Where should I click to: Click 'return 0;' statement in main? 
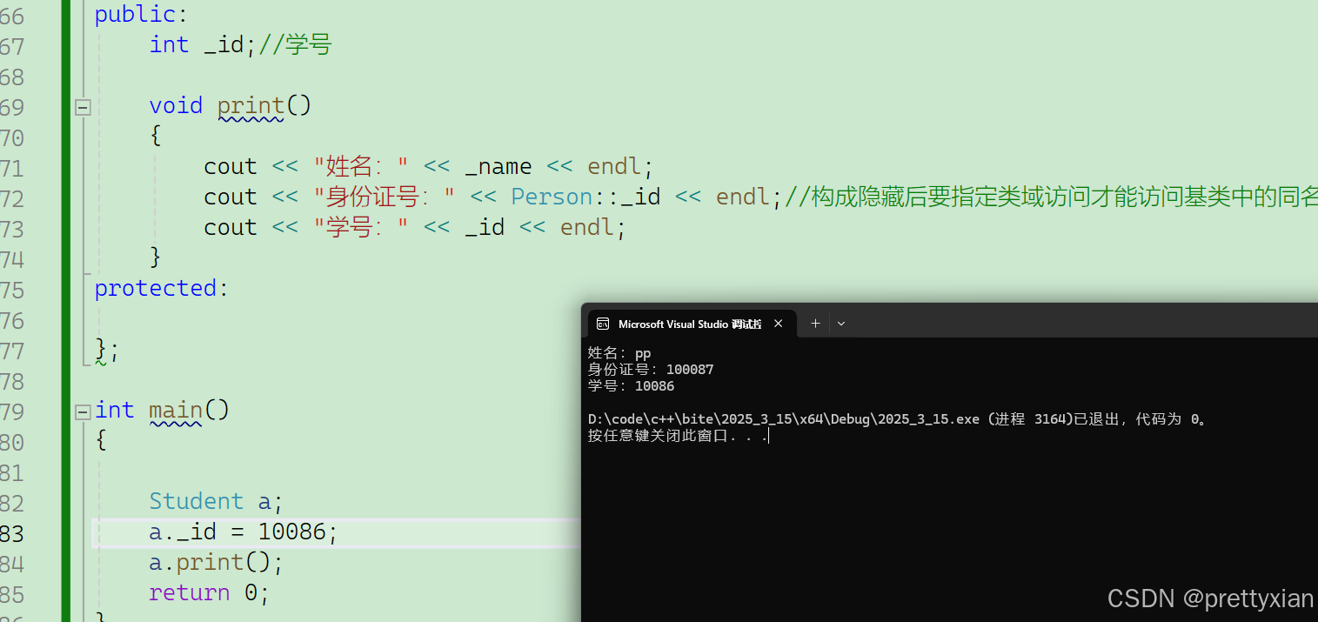click(210, 593)
